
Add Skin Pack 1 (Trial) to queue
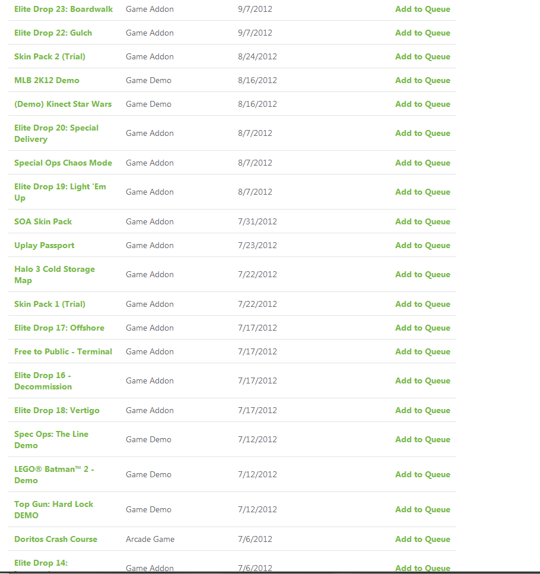click(x=423, y=304)
